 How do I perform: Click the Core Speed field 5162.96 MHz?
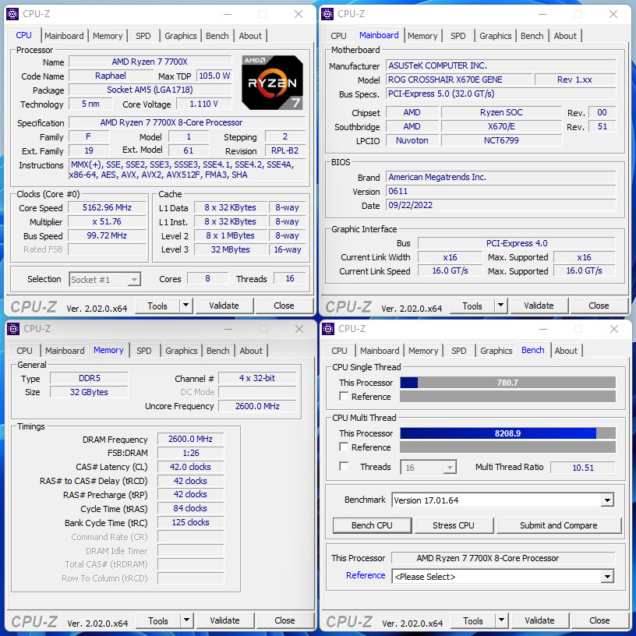coord(107,207)
